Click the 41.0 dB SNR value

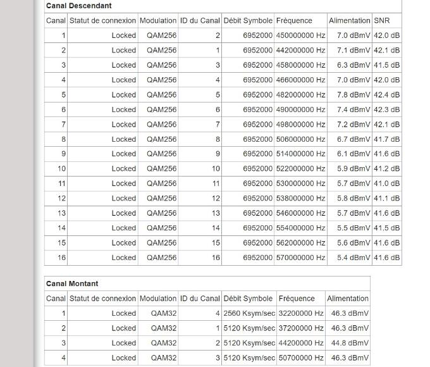pos(386,183)
